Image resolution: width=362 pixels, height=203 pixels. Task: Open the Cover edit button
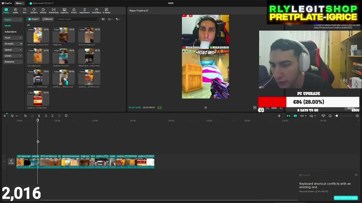(11, 162)
